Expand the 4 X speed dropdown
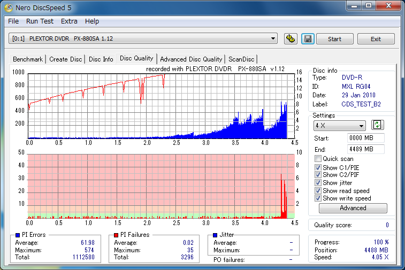This screenshot has height=270, width=405. (x=339, y=126)
